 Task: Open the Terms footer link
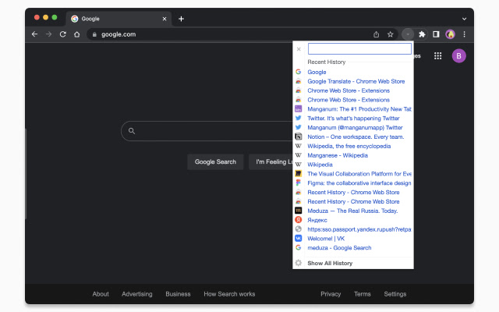point(362,294)
